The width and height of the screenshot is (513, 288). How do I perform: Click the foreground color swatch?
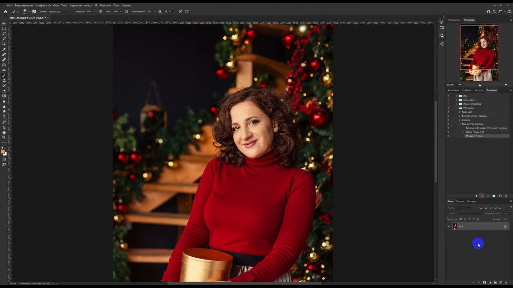coord(3,152)
